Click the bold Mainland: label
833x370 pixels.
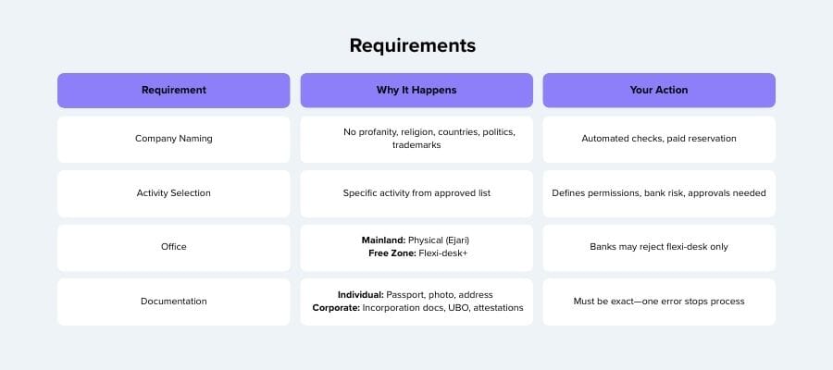tap(383, 240)
